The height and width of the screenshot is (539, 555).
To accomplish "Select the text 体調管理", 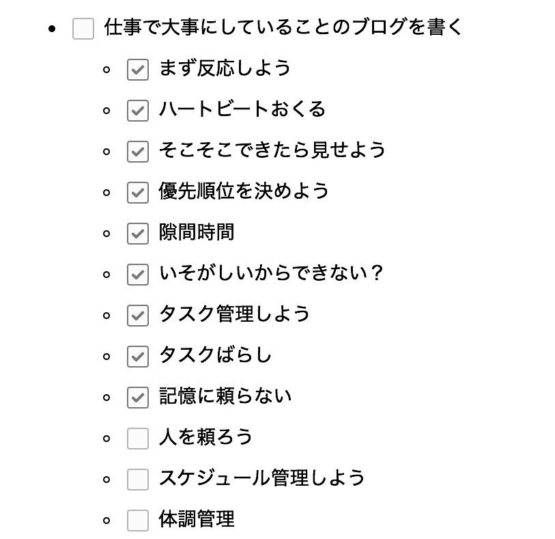I will [196, 519].
